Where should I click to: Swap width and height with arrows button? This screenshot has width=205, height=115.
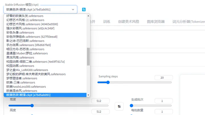119,106
